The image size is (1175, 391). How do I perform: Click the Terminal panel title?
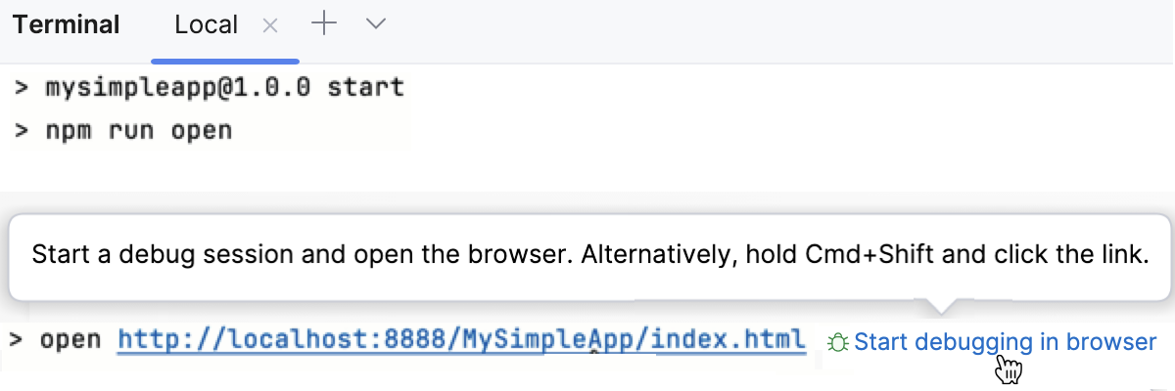tap(67, 25)
